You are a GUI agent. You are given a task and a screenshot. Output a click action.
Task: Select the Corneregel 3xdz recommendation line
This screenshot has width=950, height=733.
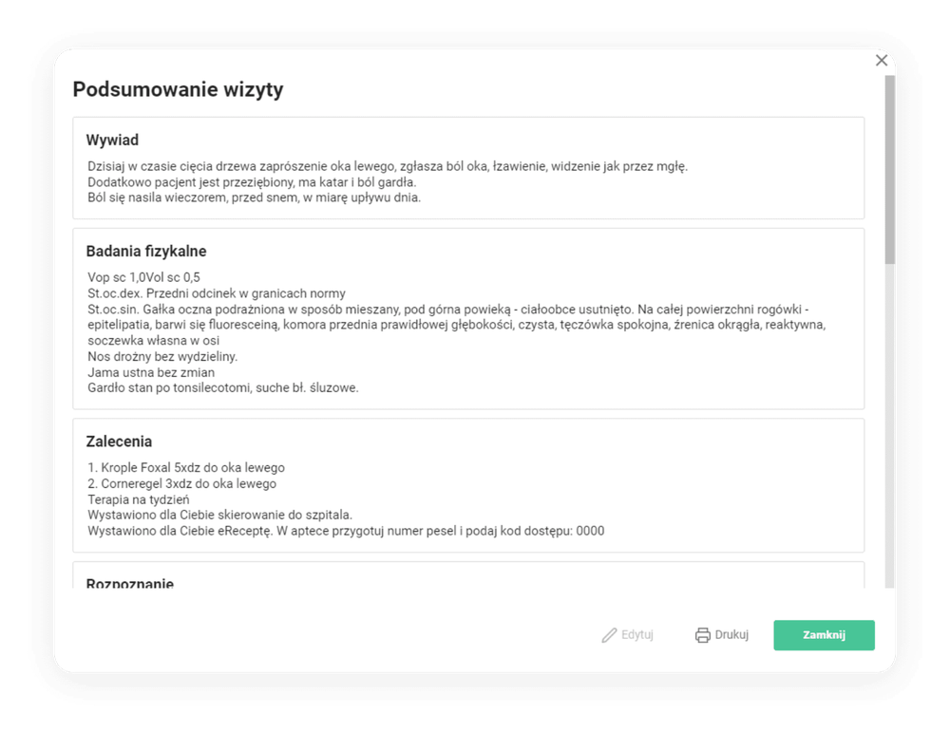(x=182, y=484)
